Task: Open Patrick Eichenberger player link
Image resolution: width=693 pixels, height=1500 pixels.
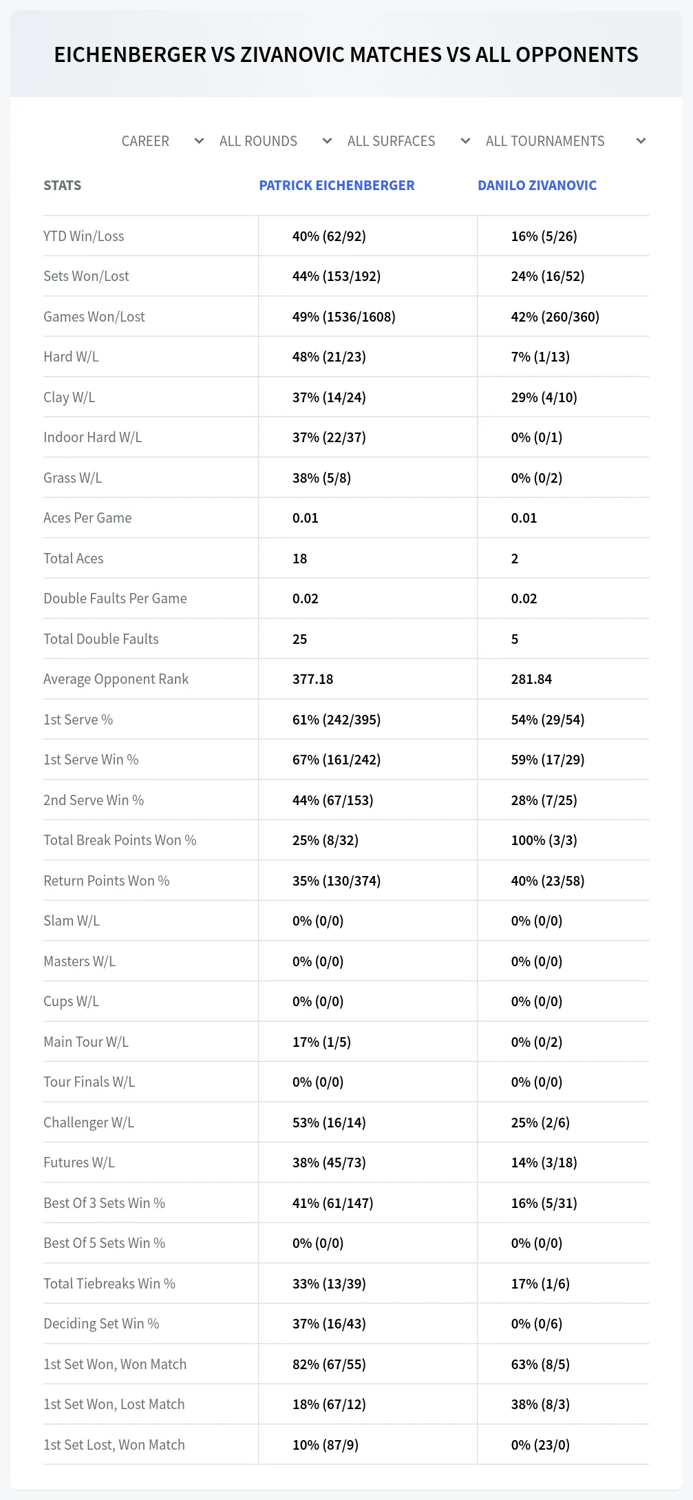Action: tap(337, 185)
